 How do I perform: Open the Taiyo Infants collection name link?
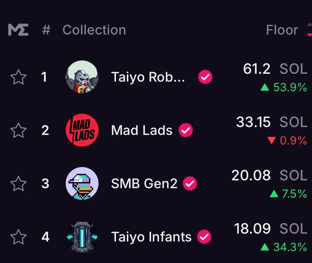tap(151, 237)
